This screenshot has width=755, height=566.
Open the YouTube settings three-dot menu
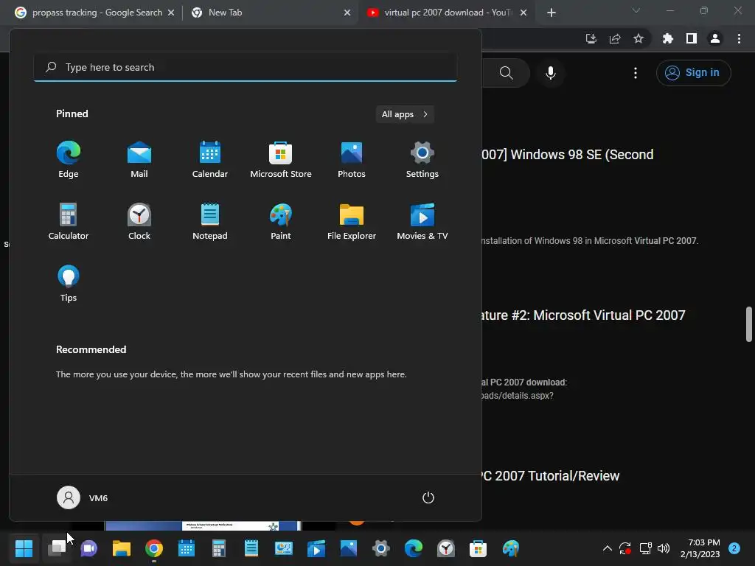(636, 73)
